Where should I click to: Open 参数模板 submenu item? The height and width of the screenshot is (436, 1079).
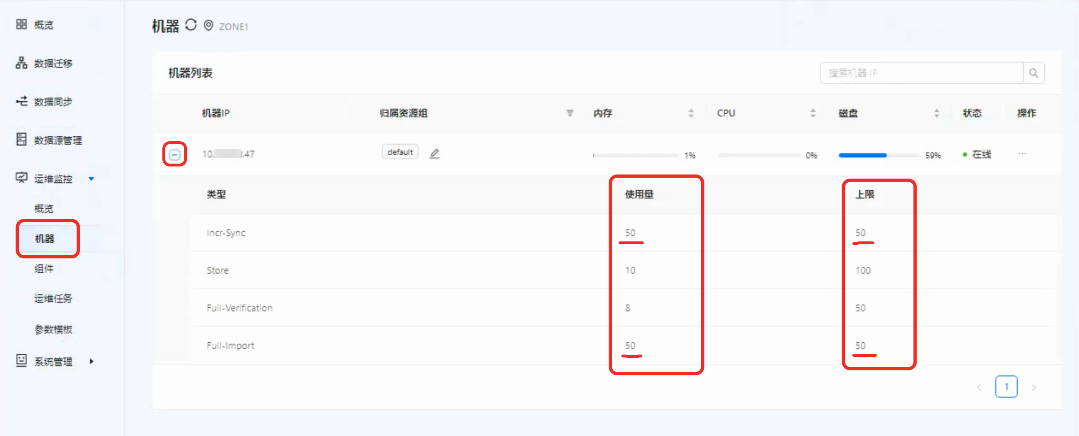pyautogui.click(x=53, y=330)
